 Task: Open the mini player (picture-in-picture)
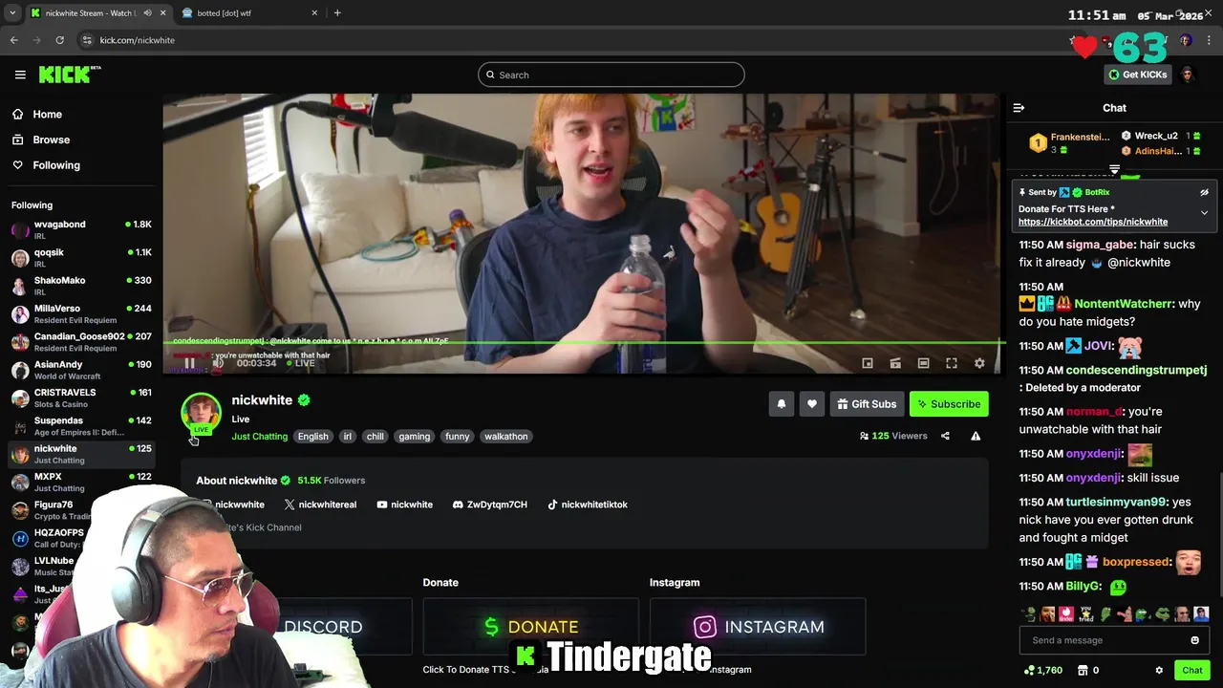pyautogui.click(x=868, y=363)
